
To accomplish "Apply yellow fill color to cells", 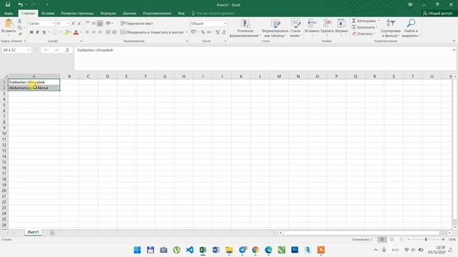I will coord(67,32).
